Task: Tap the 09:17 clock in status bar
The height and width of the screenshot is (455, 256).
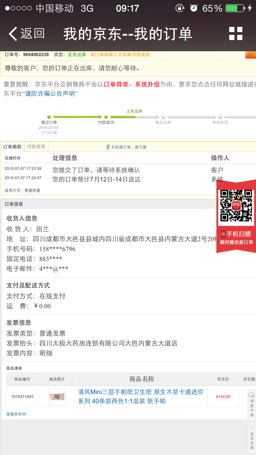Action: (x=128, y=8)
